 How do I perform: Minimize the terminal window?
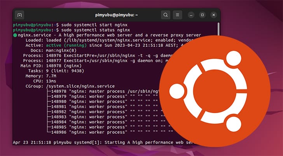[191, 15]
